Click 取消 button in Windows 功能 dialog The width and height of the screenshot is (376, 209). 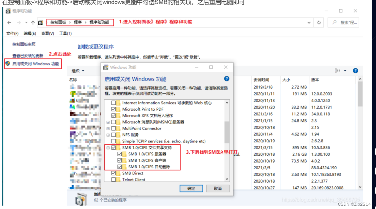pos(218,188)
